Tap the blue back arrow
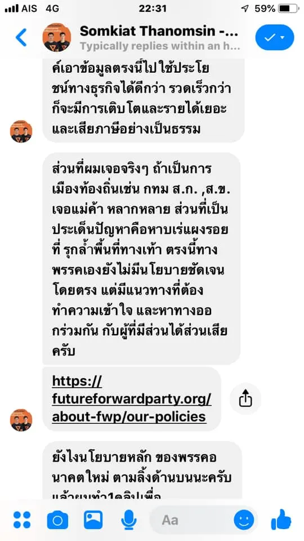The width and height of the screenshot is (304, 541). [x=21, y=37]
